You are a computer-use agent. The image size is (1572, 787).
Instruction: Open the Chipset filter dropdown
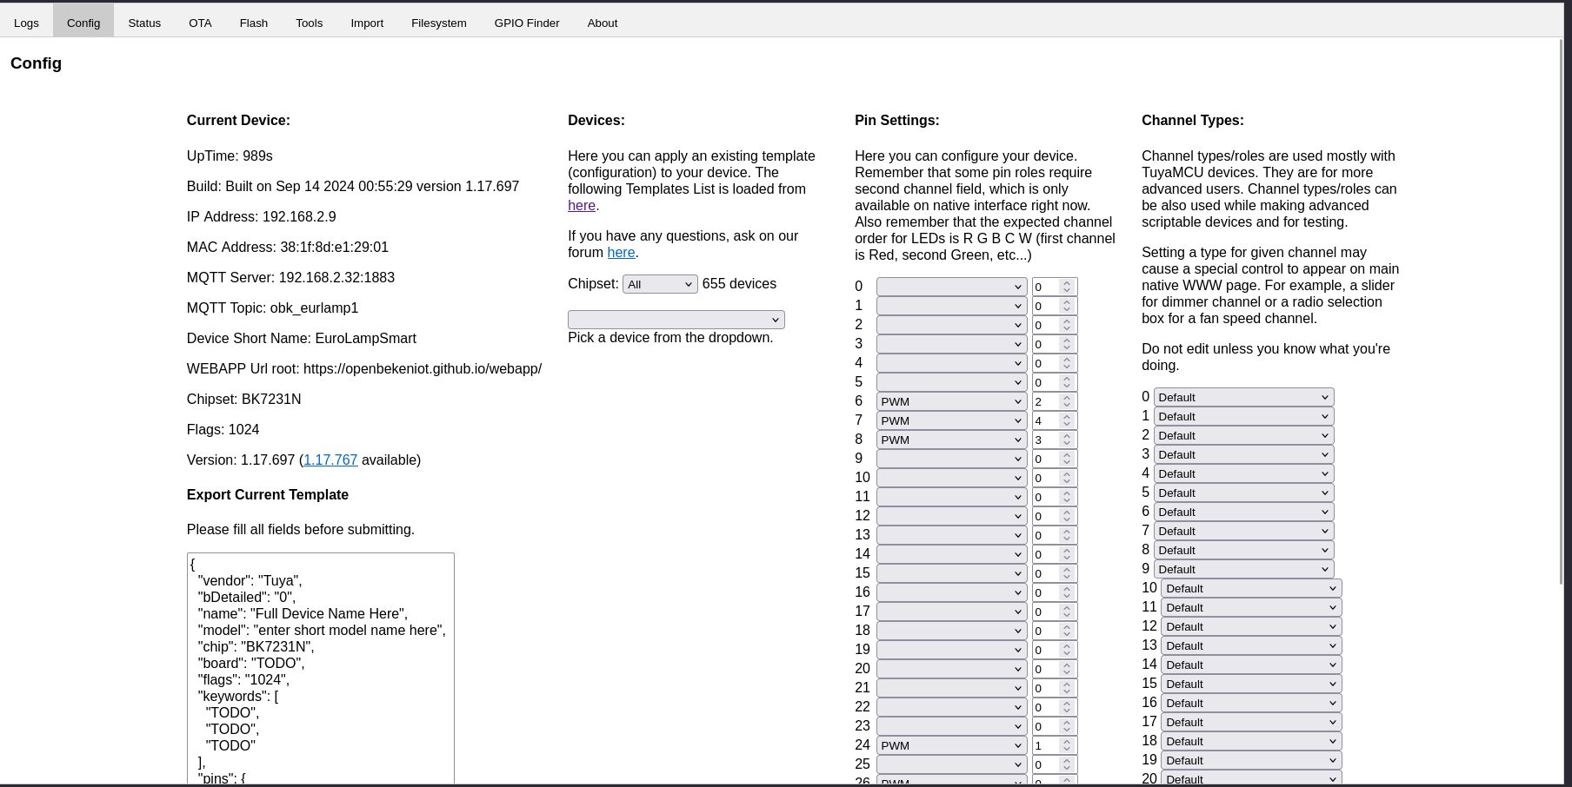coord(660,283)
